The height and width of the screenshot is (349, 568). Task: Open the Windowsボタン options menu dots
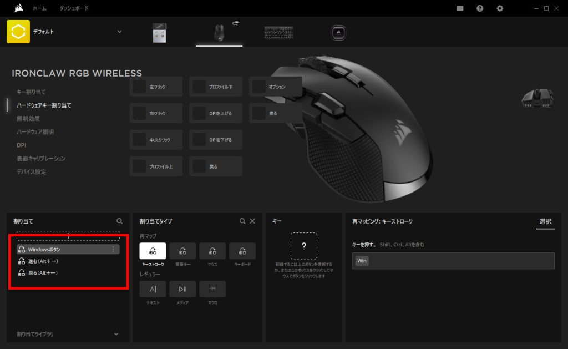(113, 249)
